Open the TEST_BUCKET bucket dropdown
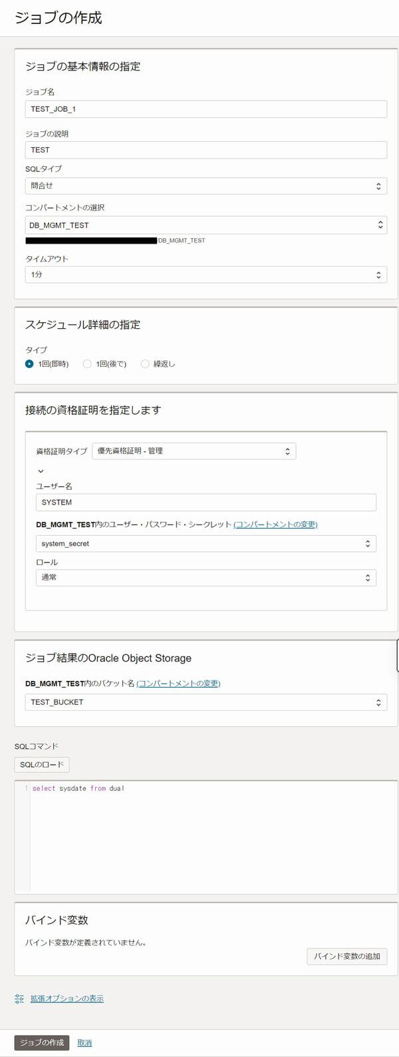This screenshot has width=399, height=1057. click(x=206, y=702)
